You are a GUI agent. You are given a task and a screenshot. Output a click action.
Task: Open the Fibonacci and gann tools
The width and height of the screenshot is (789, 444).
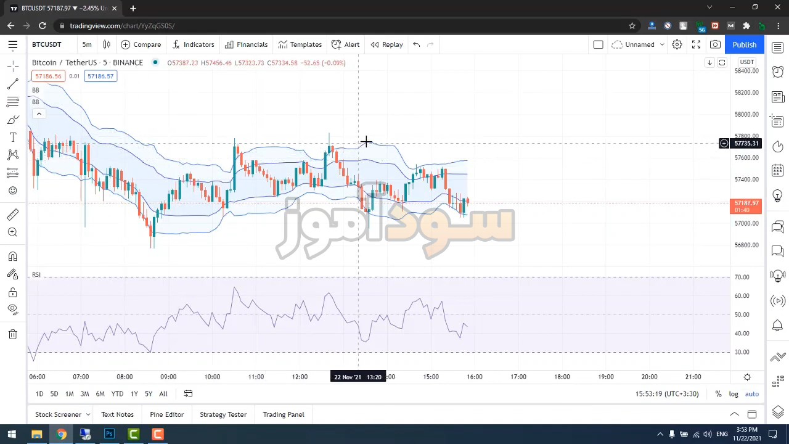(x=12, y=102)
